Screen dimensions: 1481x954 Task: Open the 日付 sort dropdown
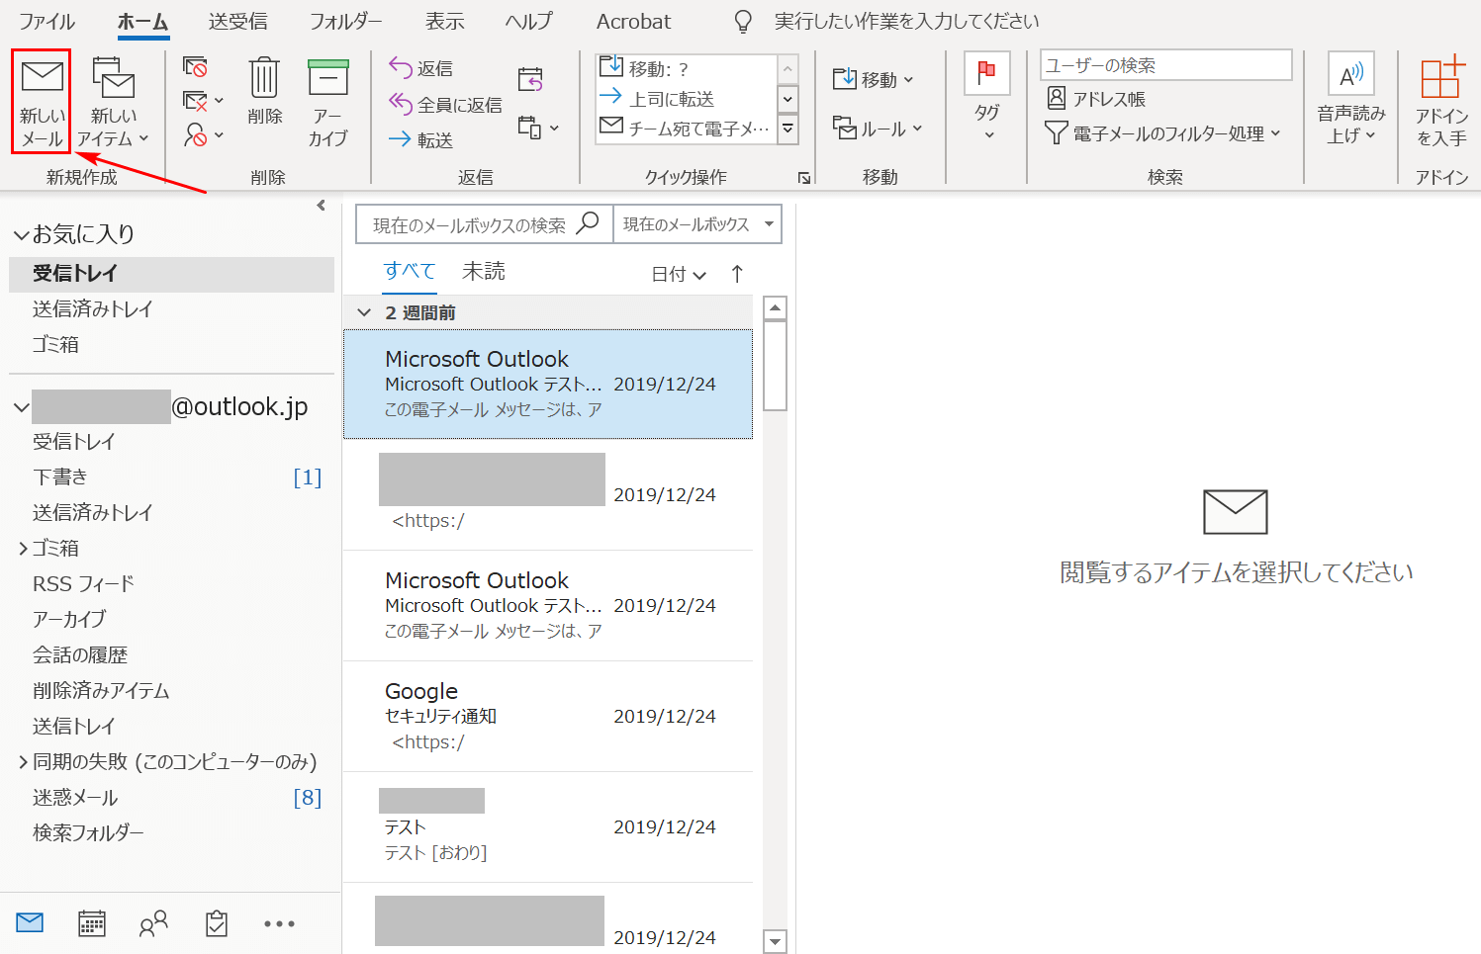click(x=679, y=274)
